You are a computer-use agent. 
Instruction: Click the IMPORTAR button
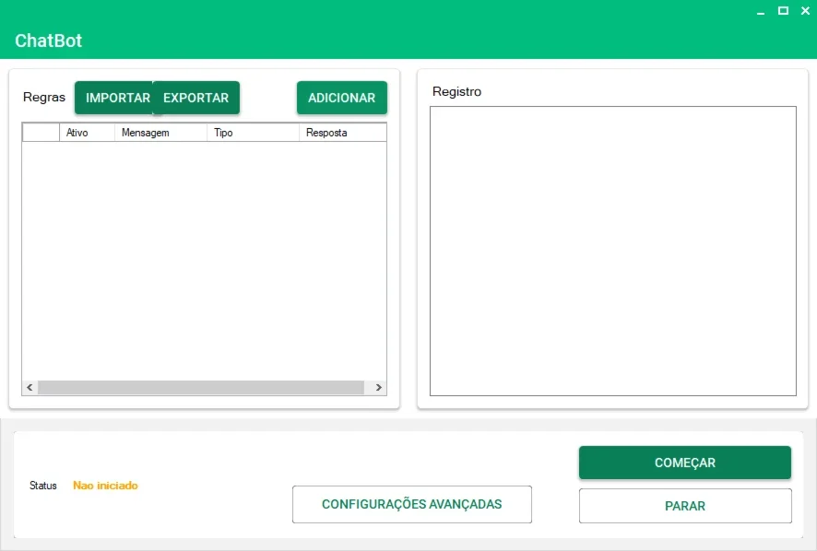[114, 98]
